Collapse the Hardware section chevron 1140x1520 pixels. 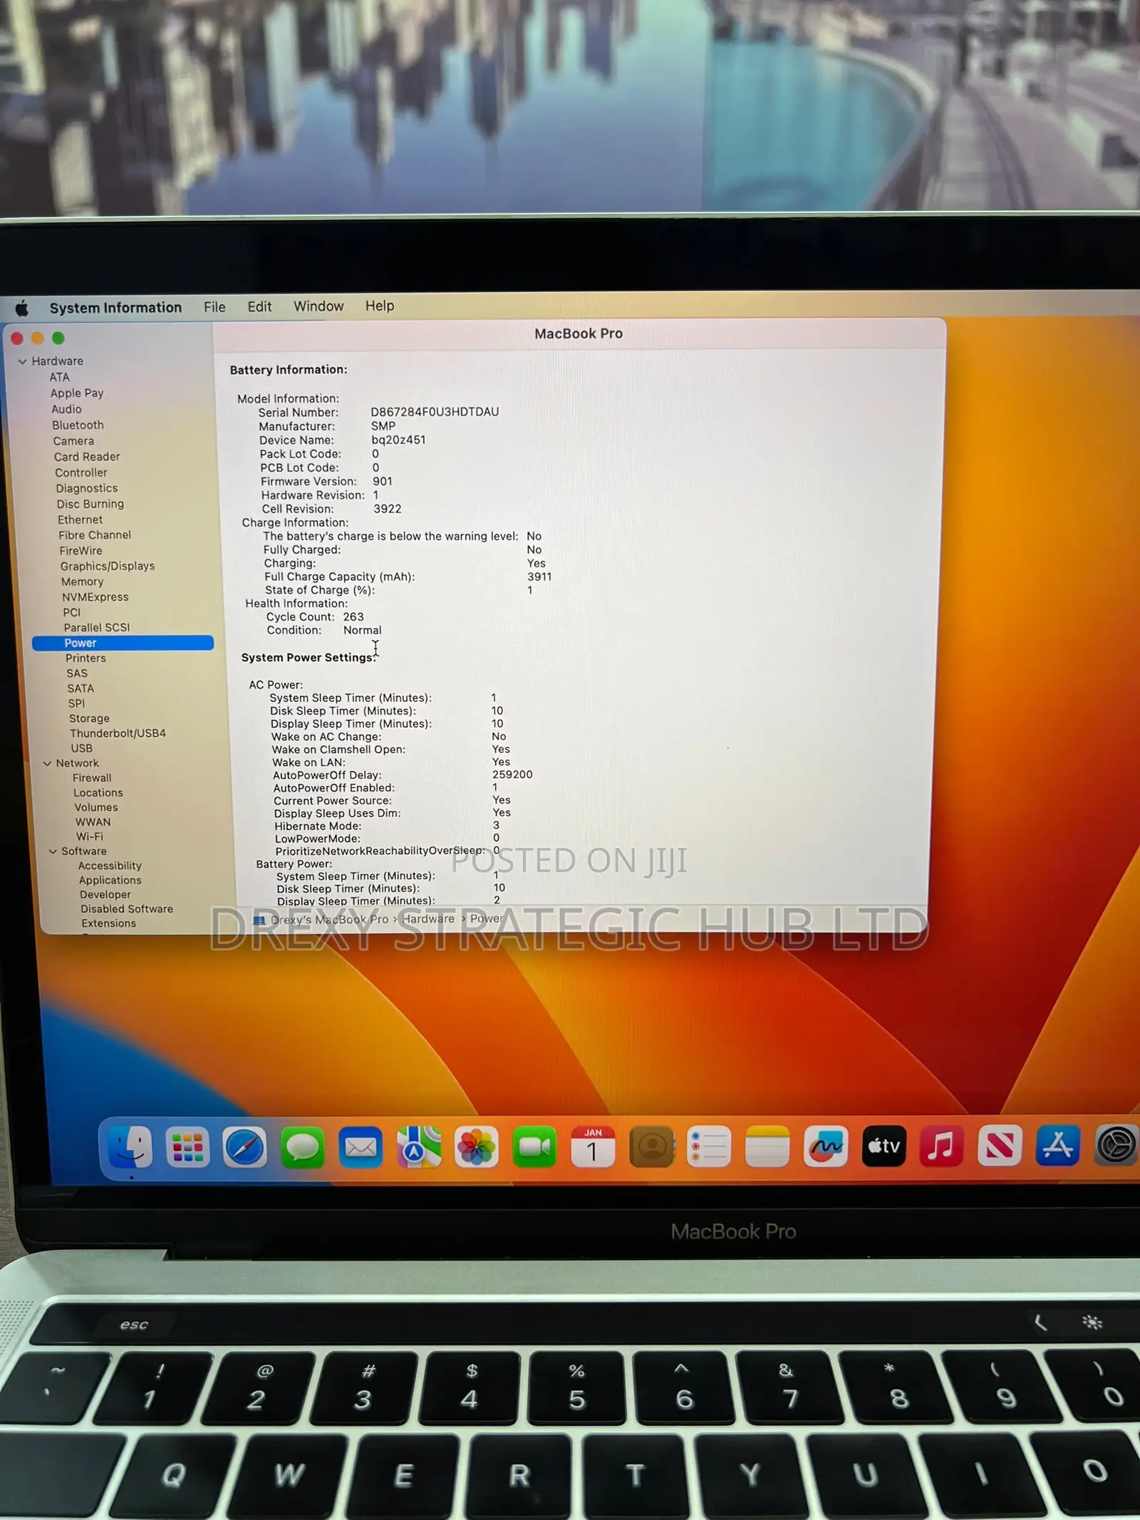[x=22, y=361]
